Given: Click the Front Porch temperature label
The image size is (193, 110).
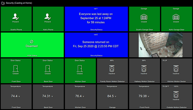Looking at the screenshot, I should tap(145, 107).
